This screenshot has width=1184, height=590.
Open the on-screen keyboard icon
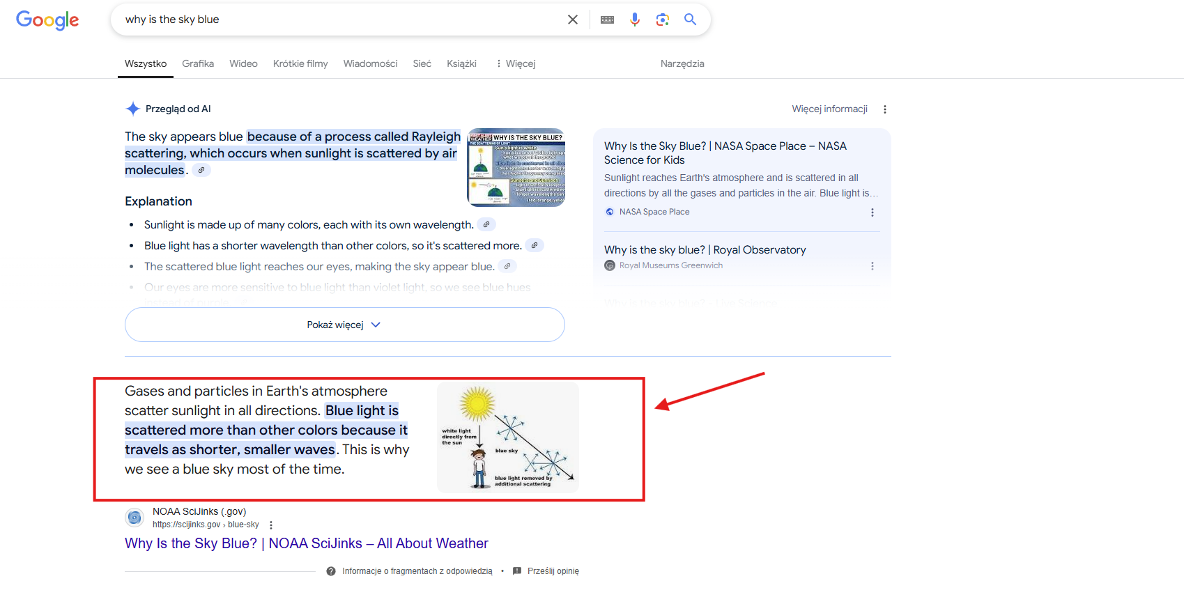pos(607,20)
